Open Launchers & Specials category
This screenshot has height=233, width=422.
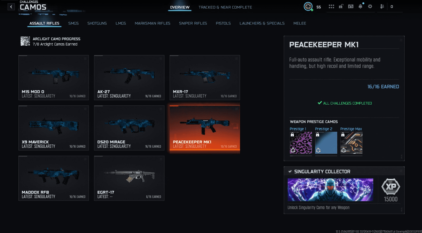click(x=262, y=23)
